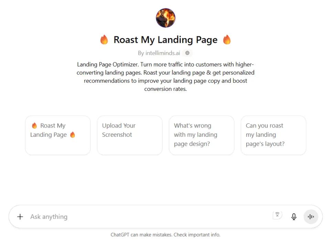Click the trailing fire emoji in the first suggestion card
Screen dimensions: 331x240
click(x=73, y=135)
